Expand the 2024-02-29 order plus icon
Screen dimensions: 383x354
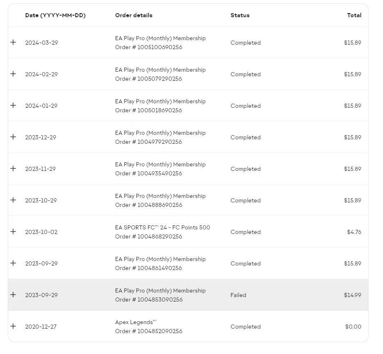pos(13,74)
